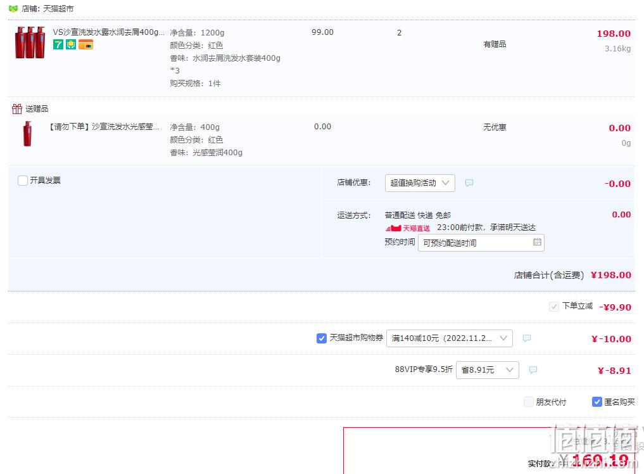Viewport: 644px width, 474px height.
Task: Click the comment icon beside 超值换购活动
Action: 469,183
